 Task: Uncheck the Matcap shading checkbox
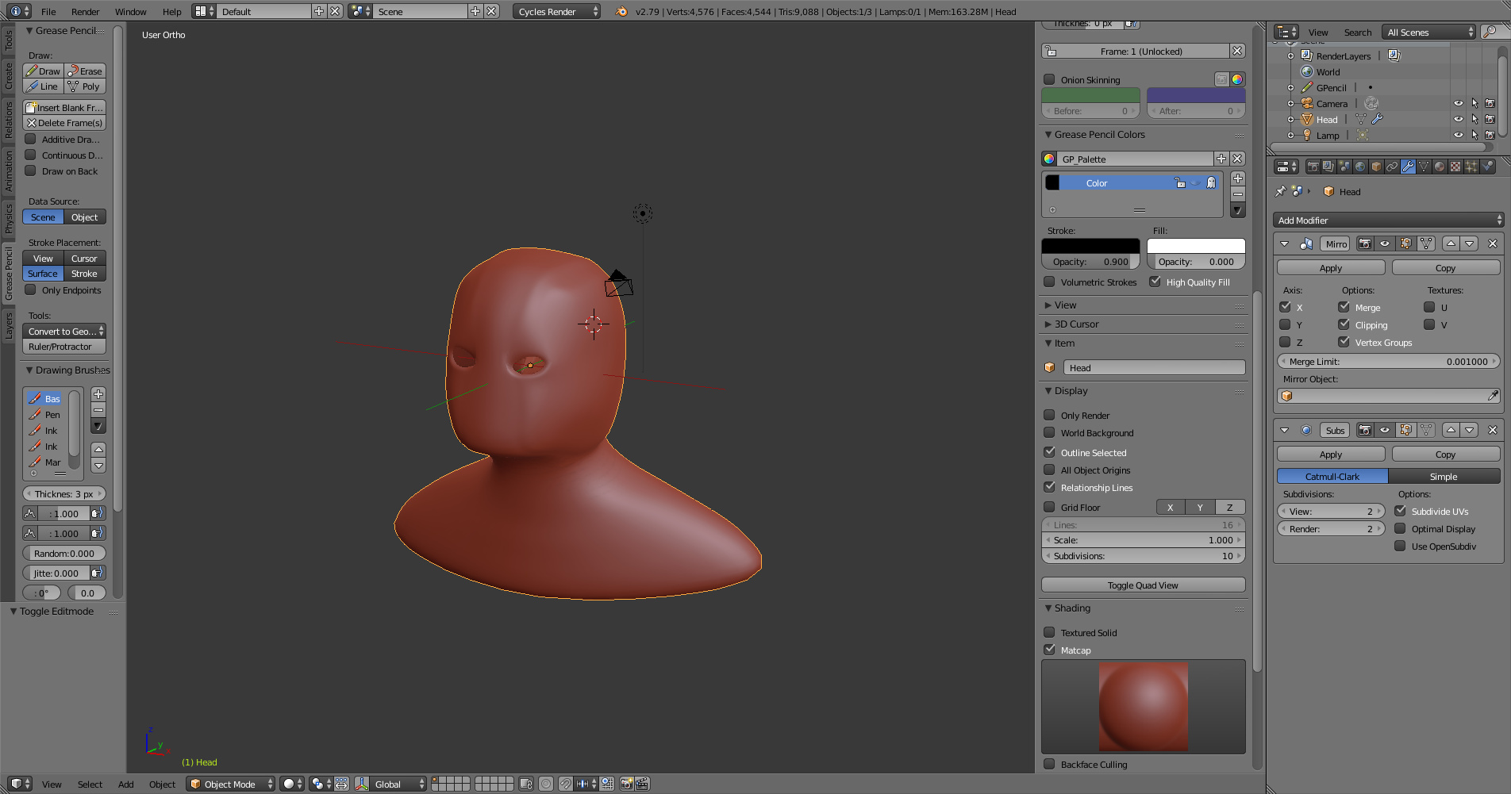1049,650
